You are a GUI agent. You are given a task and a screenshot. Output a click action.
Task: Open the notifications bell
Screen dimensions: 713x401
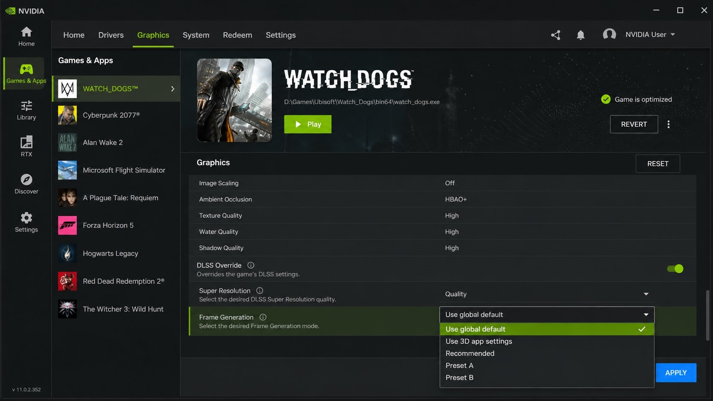580,35
